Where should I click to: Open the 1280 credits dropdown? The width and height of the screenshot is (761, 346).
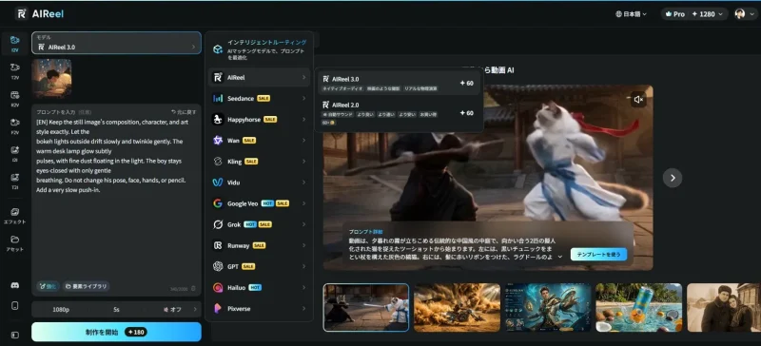coord(707,14)
